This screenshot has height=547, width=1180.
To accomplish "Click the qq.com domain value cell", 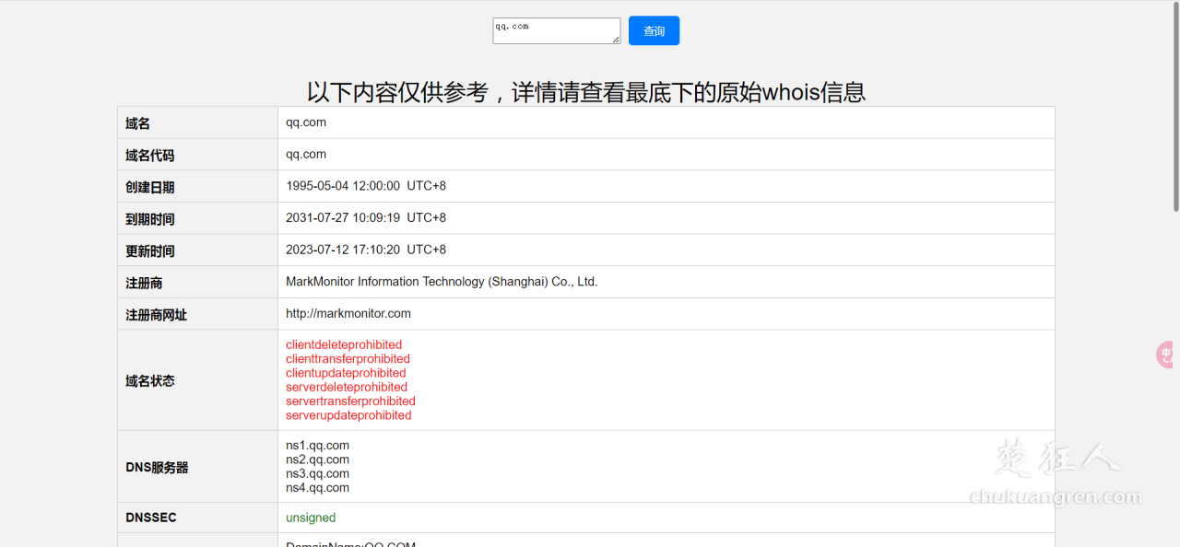I will point(305,122).
